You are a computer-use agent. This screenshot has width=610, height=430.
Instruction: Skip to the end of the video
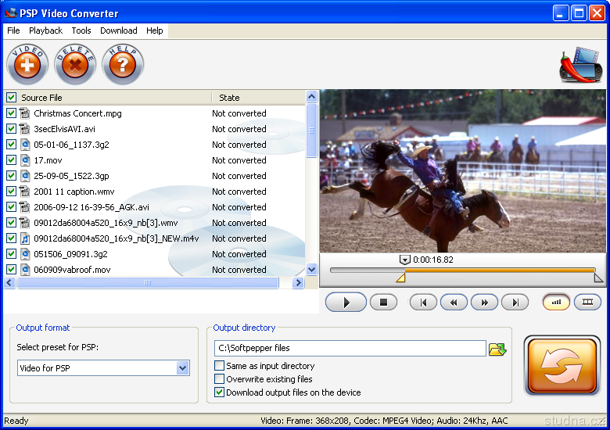coord(515,303)
